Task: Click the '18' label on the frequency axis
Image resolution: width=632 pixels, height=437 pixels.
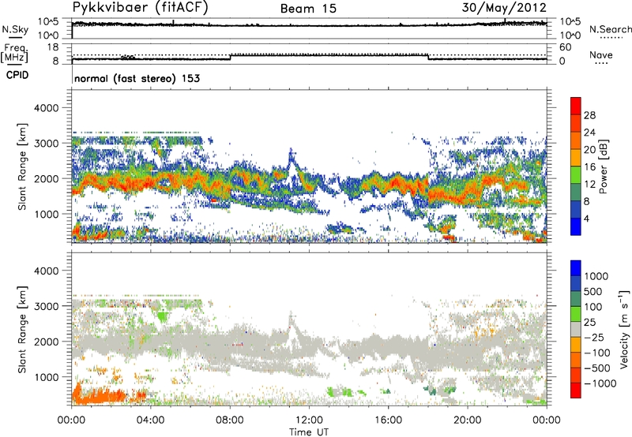Action: point(53,47)
